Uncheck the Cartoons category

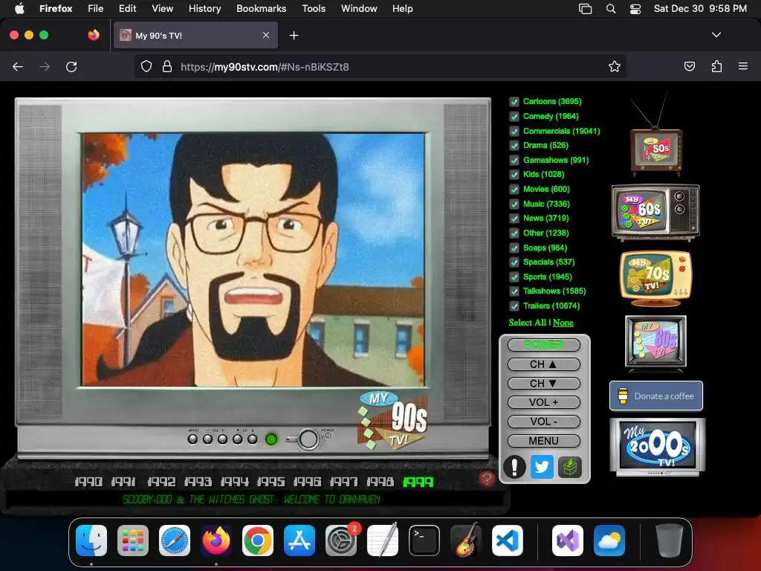514,102
